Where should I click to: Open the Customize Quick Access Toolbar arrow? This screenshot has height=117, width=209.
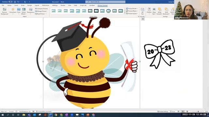click(29, 2)
